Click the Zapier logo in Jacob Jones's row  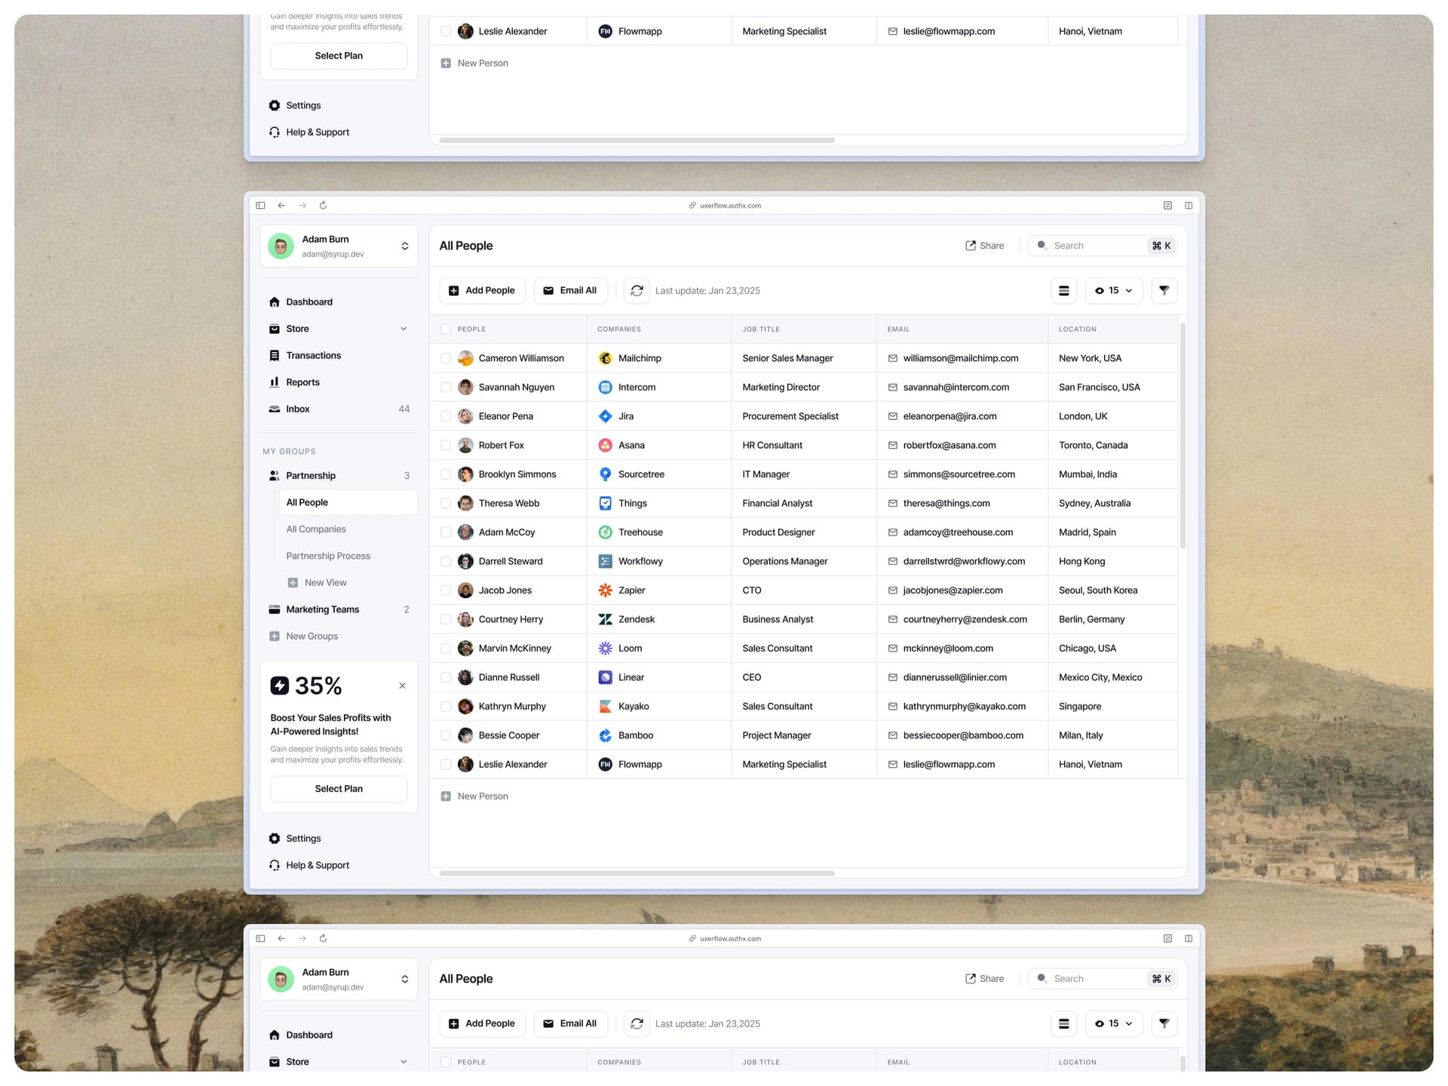pyautogui.click(x=606, y=590)
